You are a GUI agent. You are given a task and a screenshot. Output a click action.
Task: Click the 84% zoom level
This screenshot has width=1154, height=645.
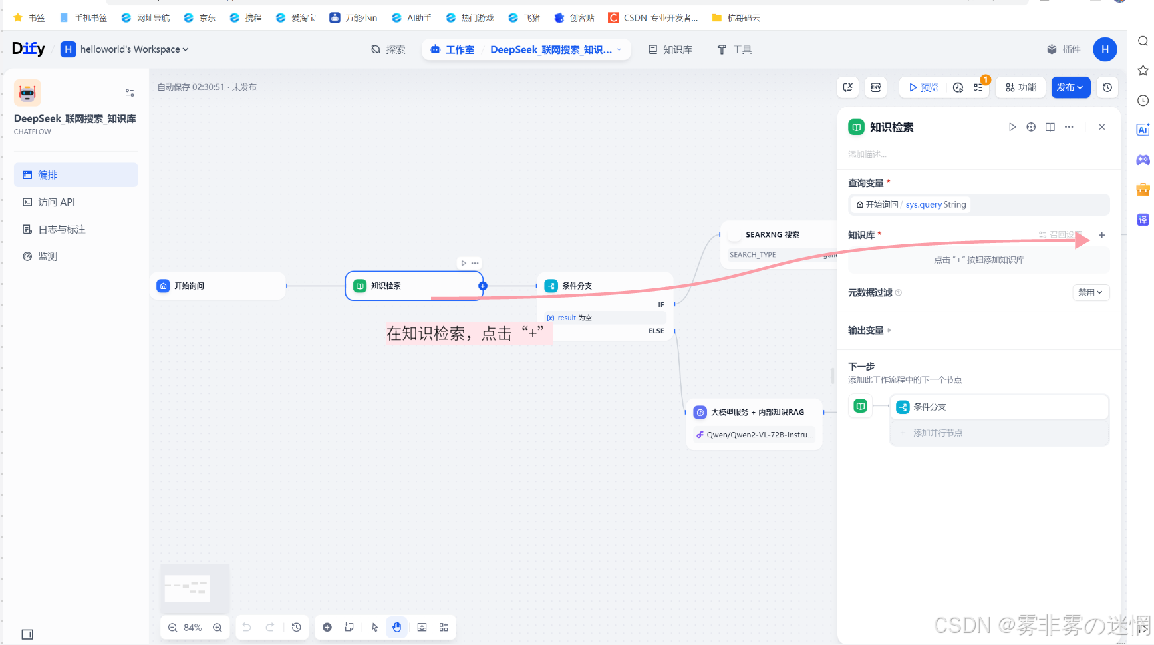(x=193, y=628)
